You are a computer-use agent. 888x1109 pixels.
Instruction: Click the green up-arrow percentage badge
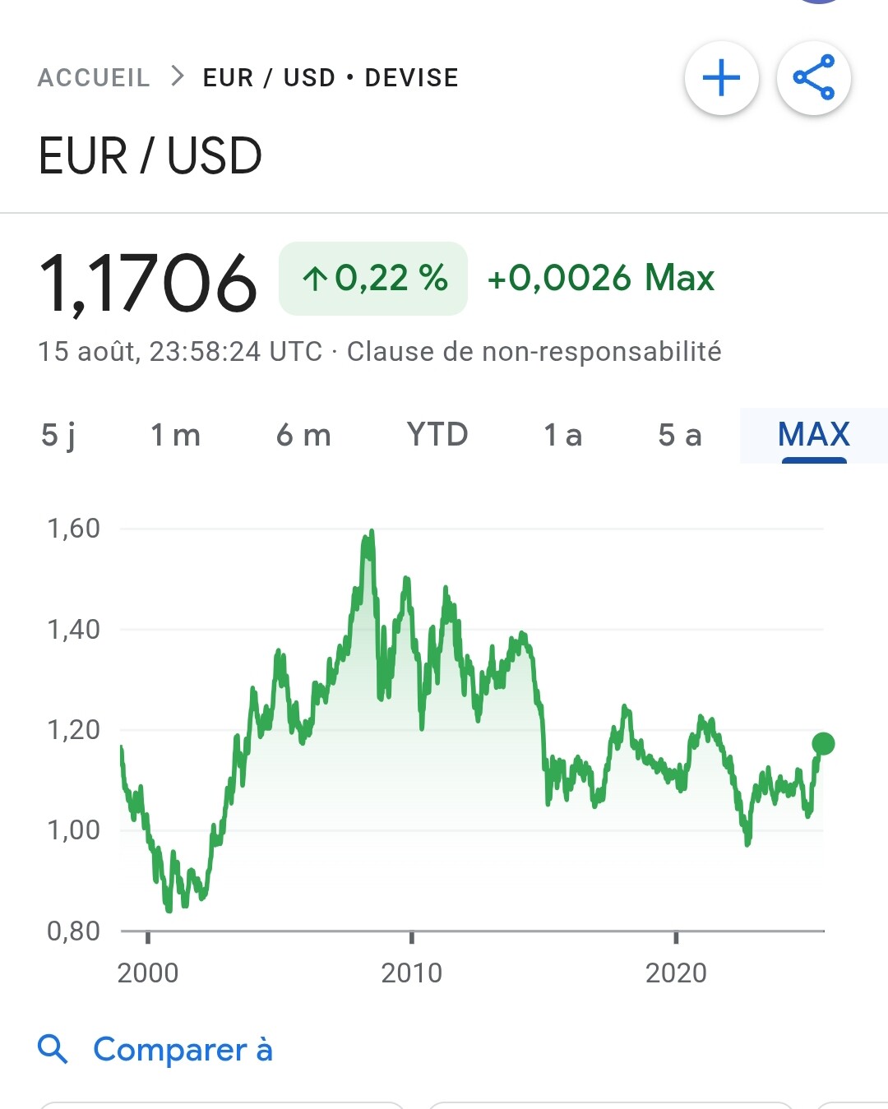373,279
